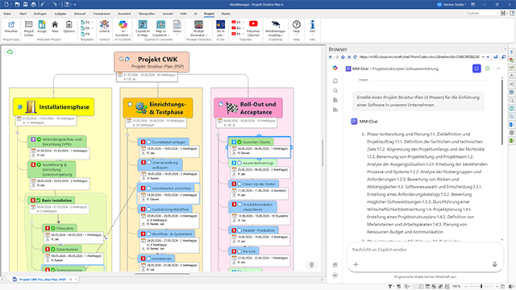Open the search icon in Copilot sidebar

tap(335, 90)
